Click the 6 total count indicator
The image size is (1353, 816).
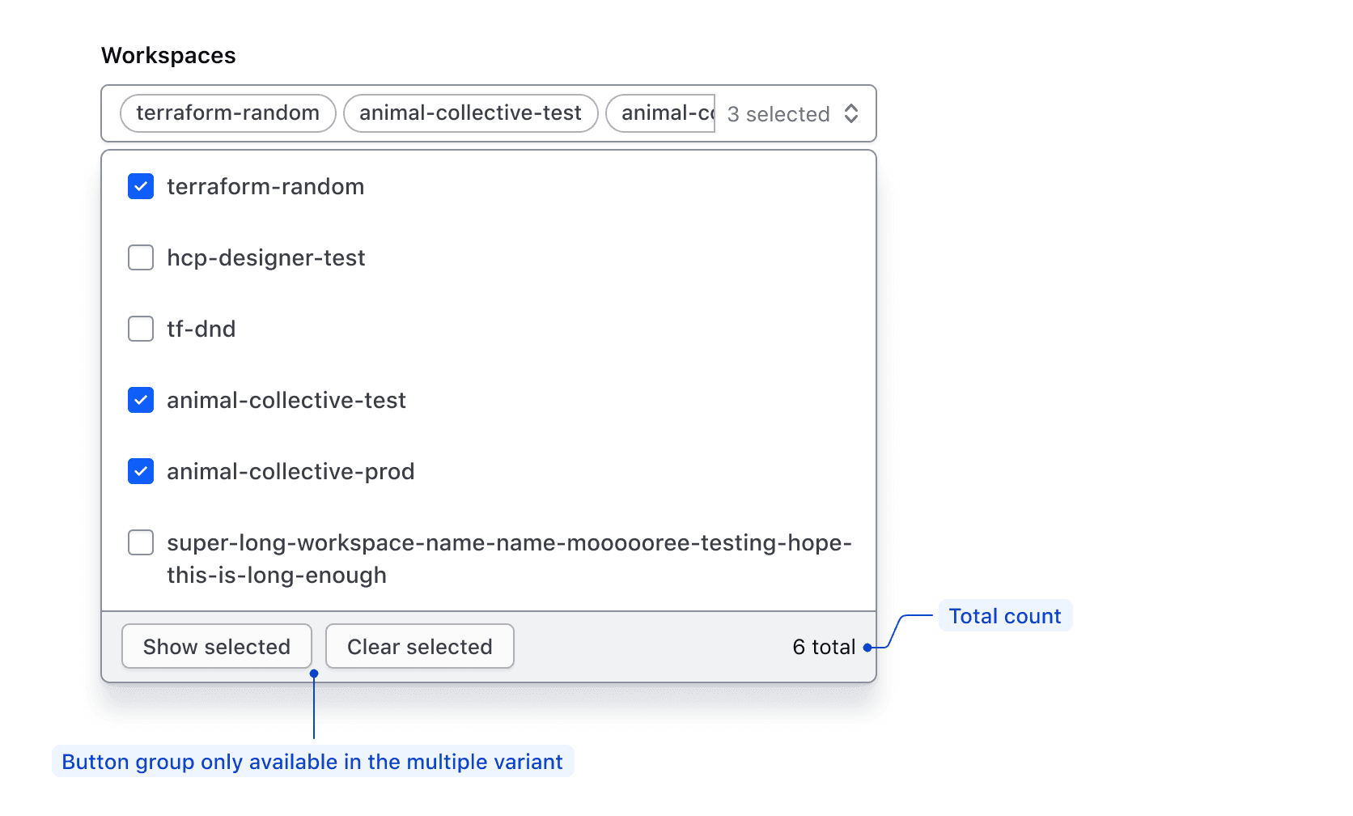click(823, 646)
